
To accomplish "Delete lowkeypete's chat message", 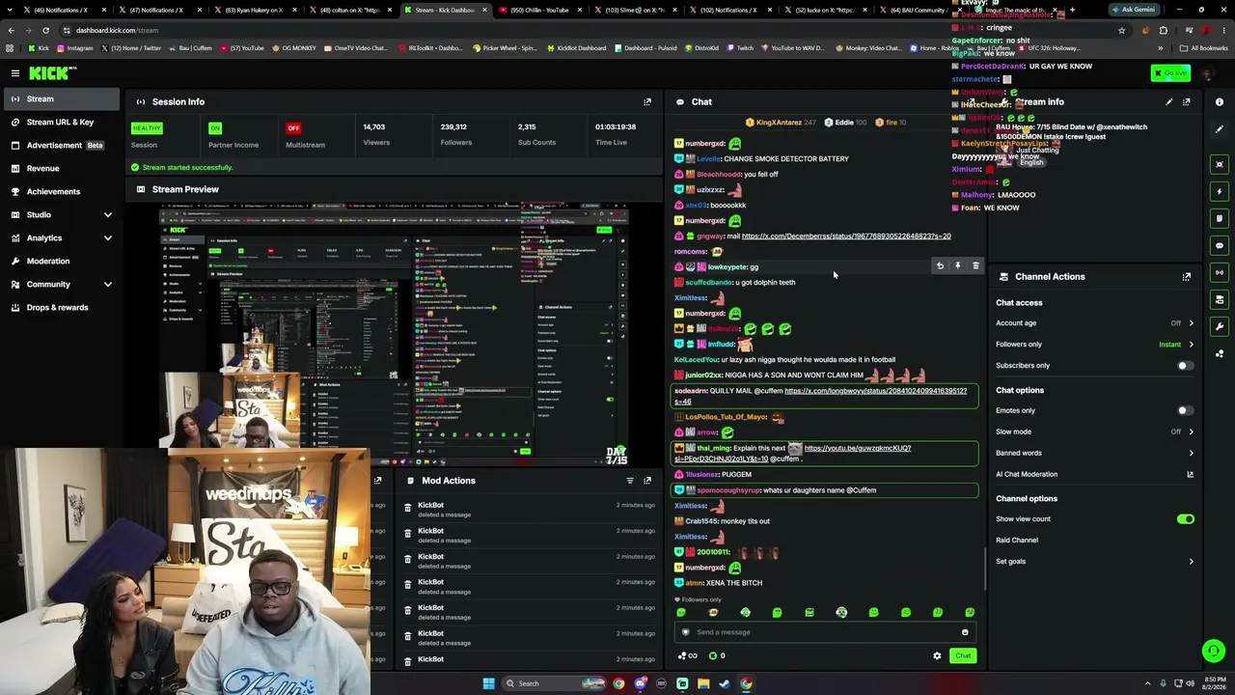I will (x=975, y=265).
